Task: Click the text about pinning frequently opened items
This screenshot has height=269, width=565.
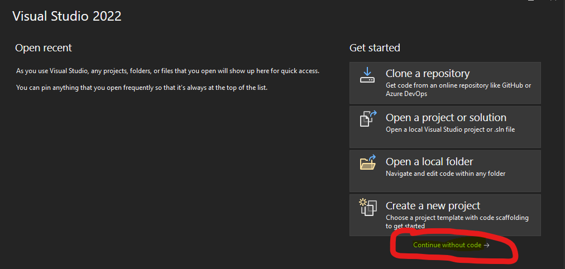Action: point(142,88)
